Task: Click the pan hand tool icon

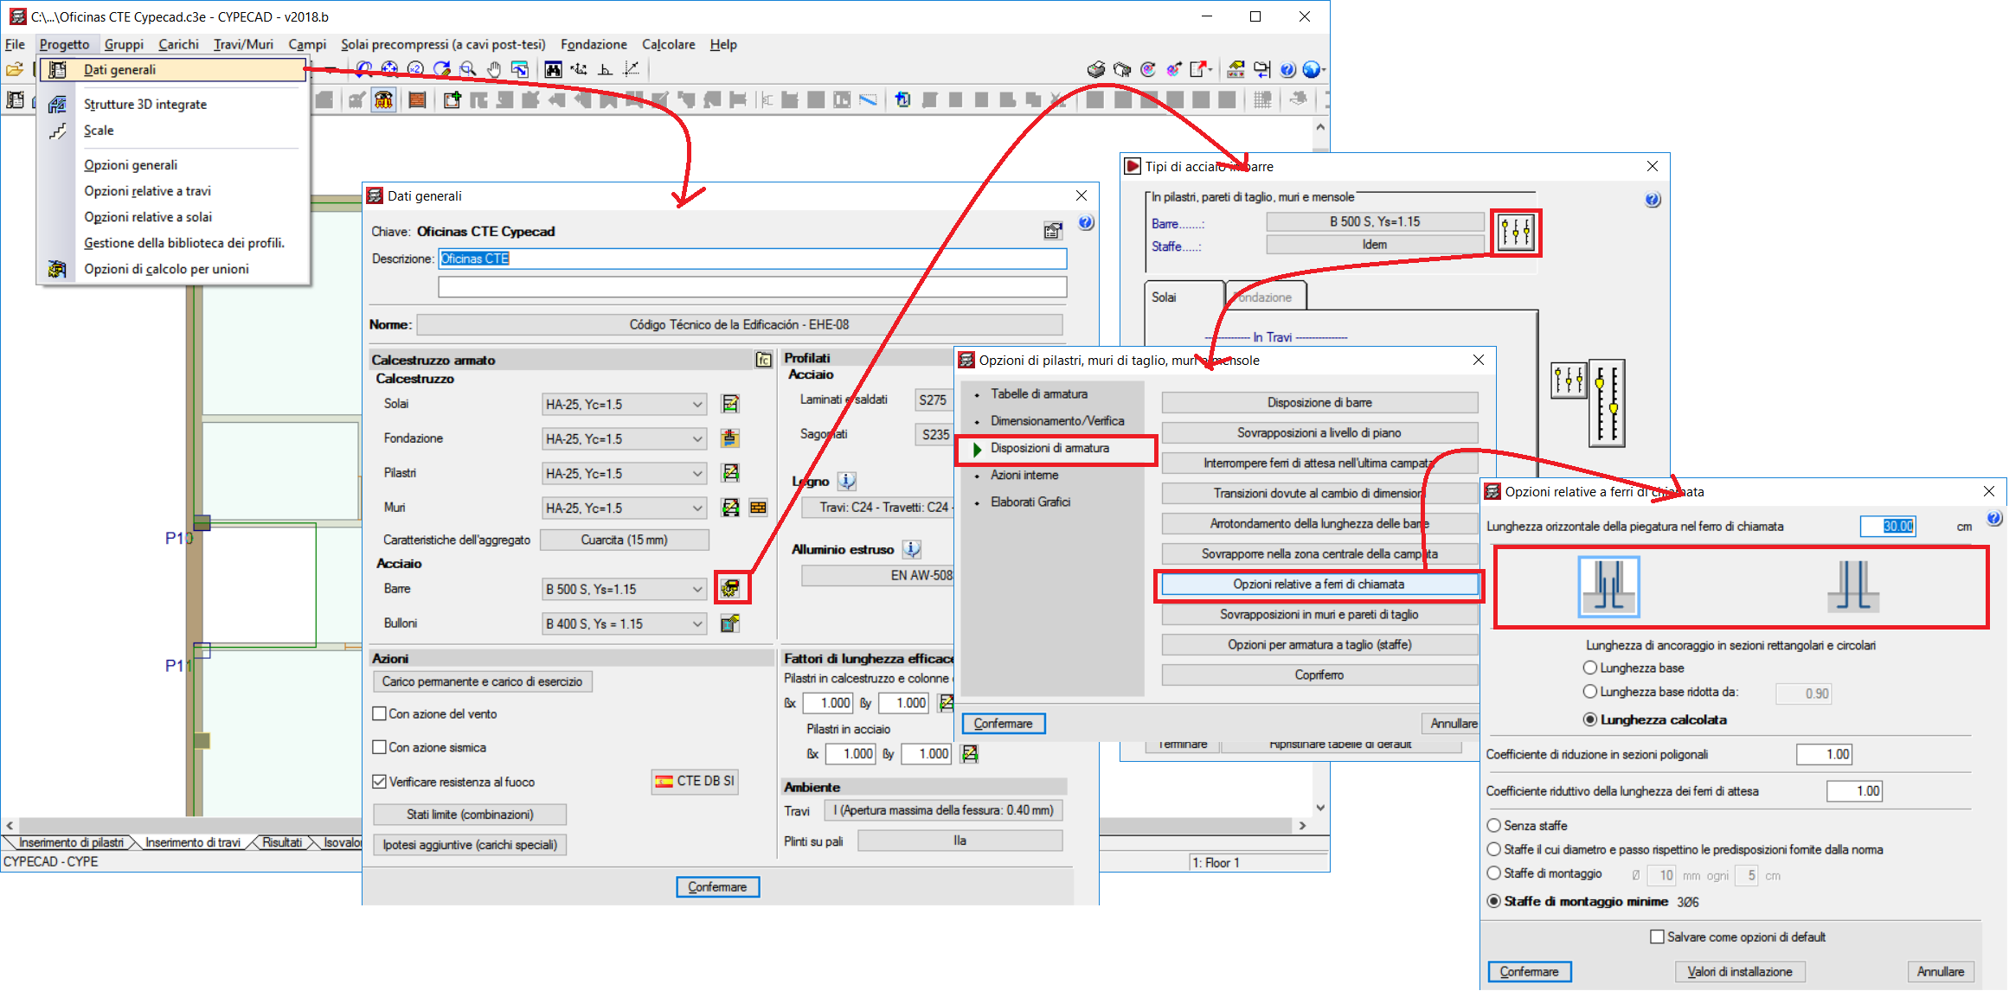Action: (494, 69)
